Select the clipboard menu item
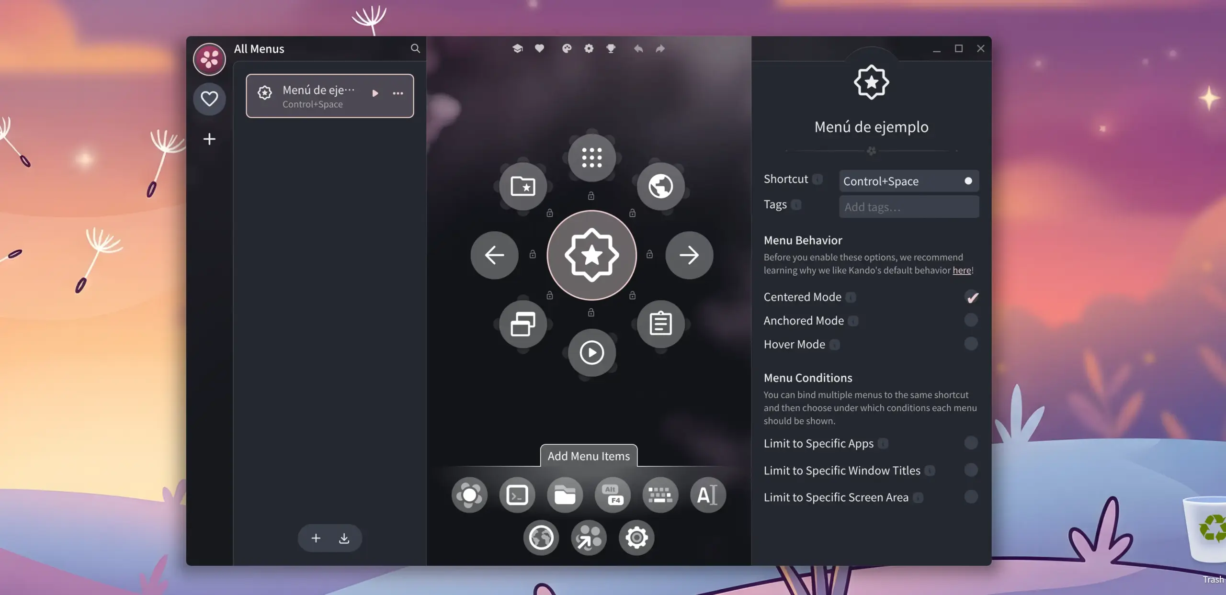 (x=661, y=324)
